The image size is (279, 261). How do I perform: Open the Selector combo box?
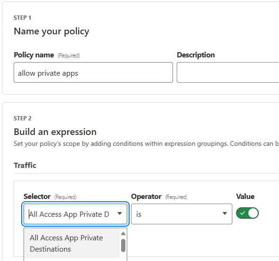[x=75, y=214]
